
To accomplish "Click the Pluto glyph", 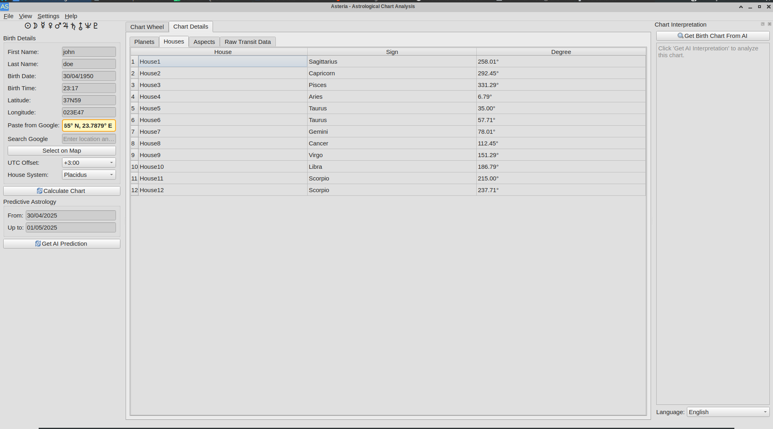I will point(95,26).
